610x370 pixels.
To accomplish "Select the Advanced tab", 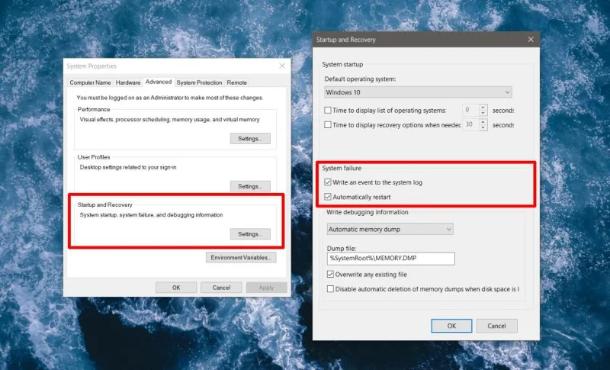I will point(159,82).
